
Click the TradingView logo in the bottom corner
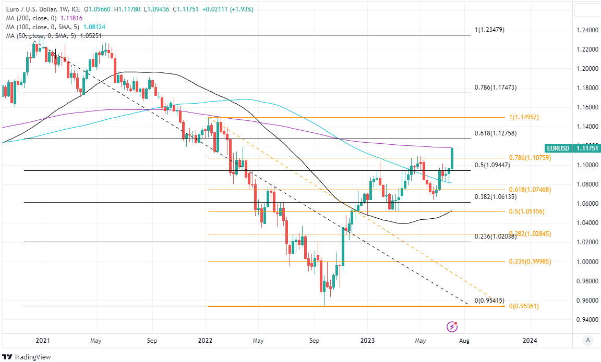click(26, 357)
